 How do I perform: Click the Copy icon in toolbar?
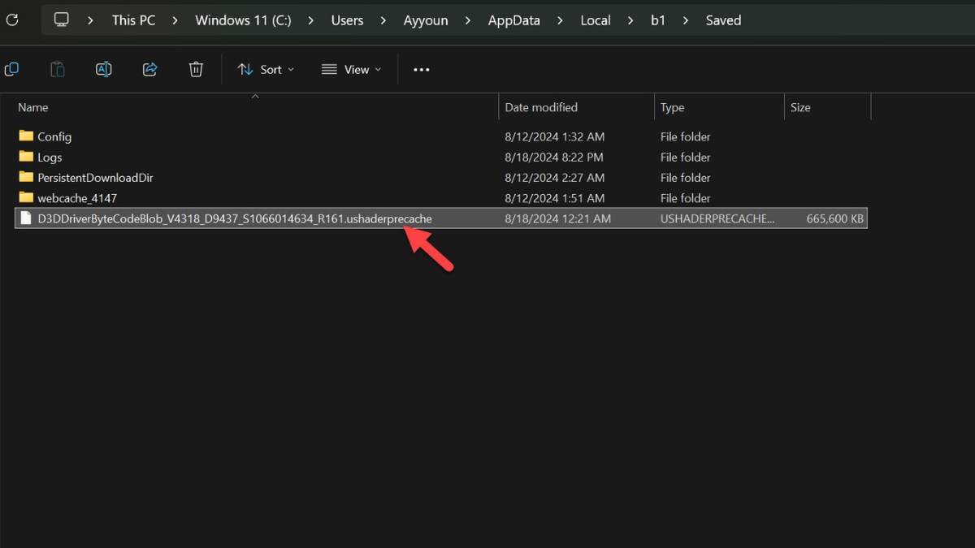click(x=11, y=70)
